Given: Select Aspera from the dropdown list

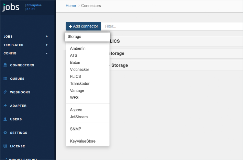Looking at the screenshot, I should pyautogui.click(x=76, y=110).
